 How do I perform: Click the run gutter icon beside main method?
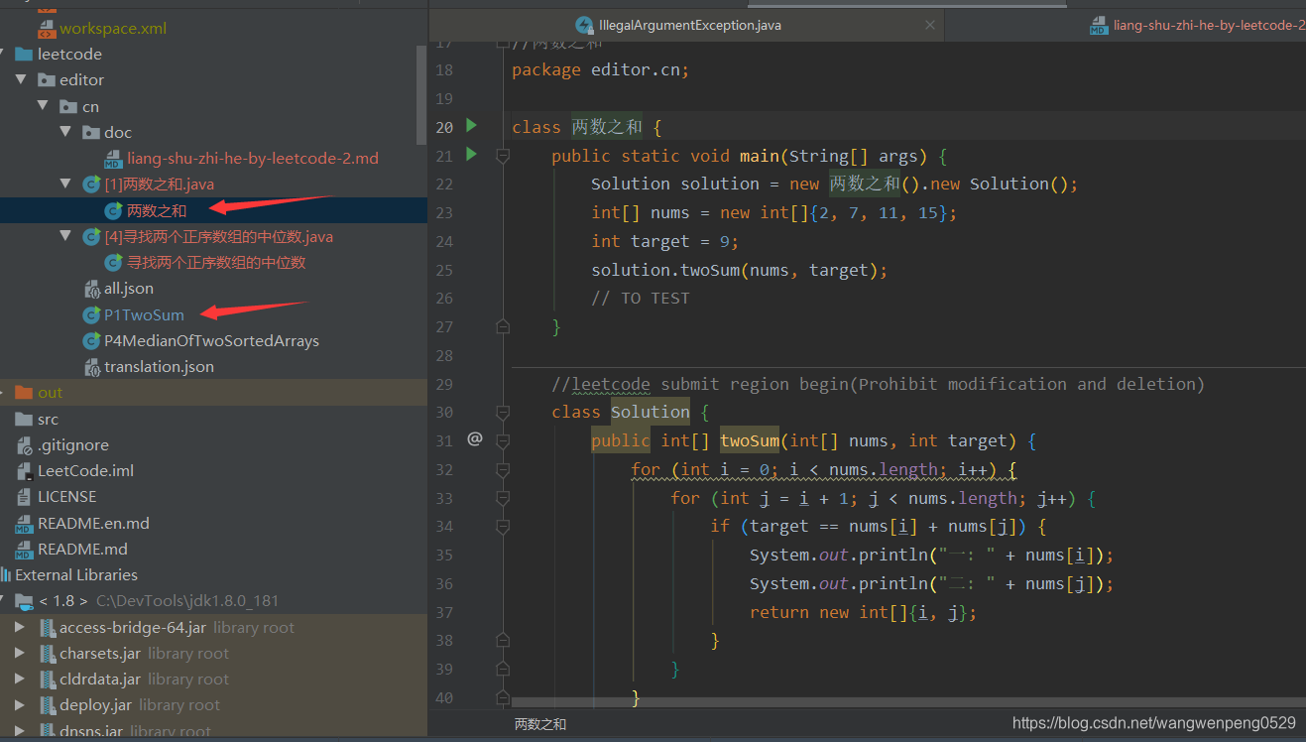471,155
